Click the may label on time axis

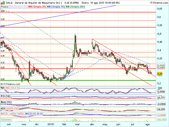105,124
